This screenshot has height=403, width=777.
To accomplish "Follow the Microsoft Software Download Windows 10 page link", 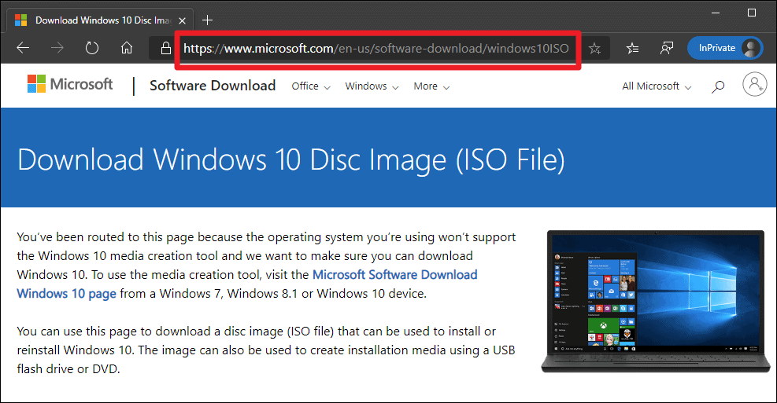I will point(246,284).
